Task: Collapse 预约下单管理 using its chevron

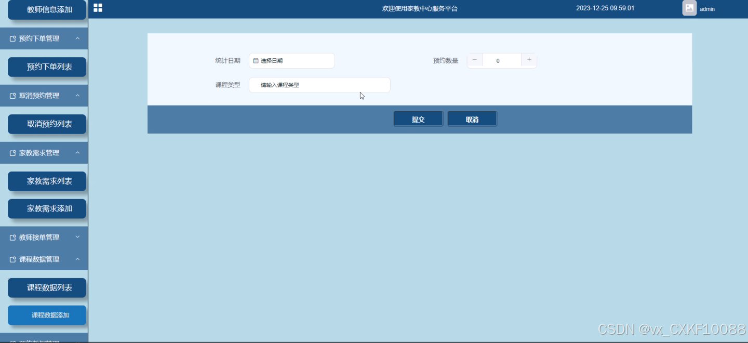Action: tap(77, 38)
